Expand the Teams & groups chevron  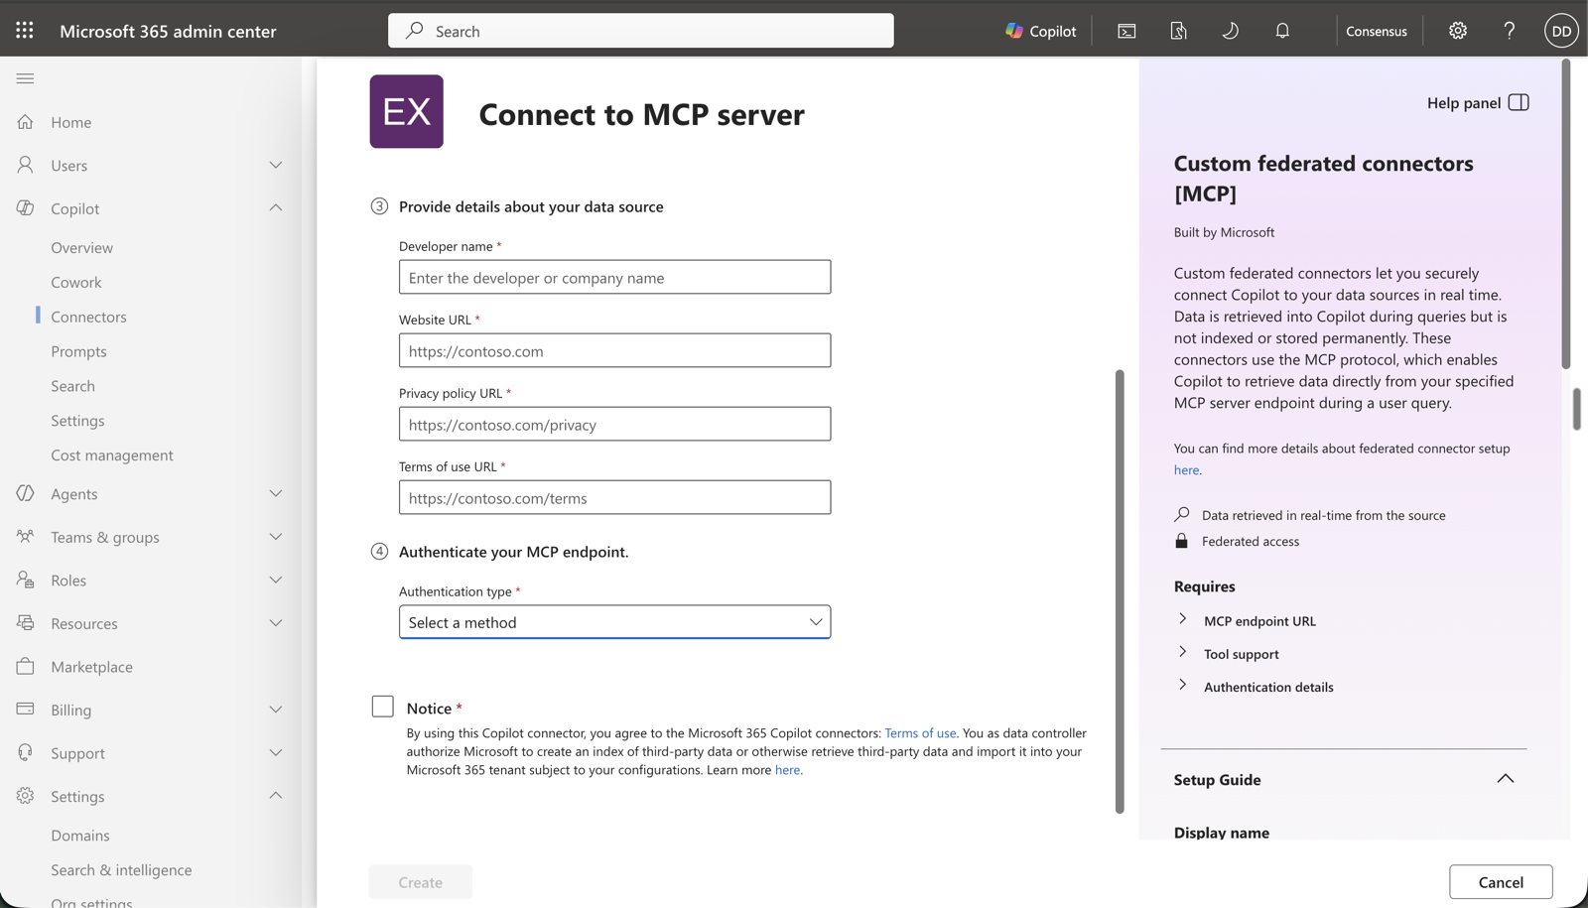click(276, 537)
